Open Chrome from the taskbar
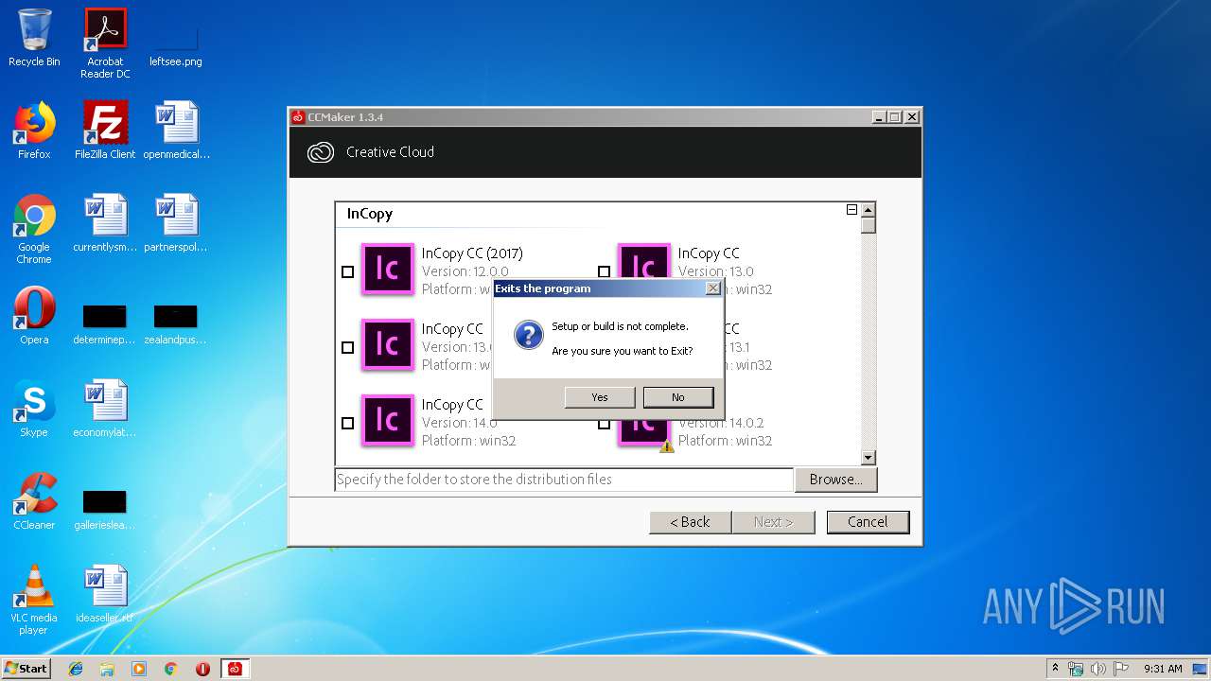Screen dimensions: 1211x681 click(x=171, y=669)
